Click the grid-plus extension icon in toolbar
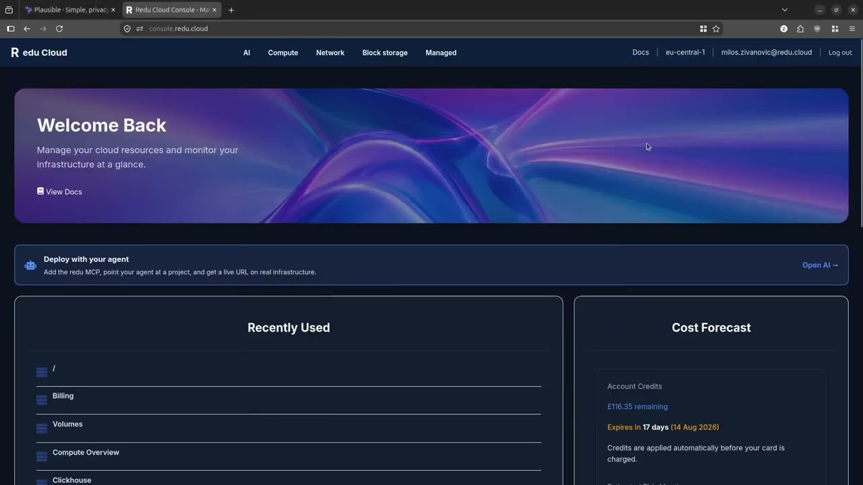Viewport: 863px width, 485px height. pyautogui.click(x=835, y=29)
